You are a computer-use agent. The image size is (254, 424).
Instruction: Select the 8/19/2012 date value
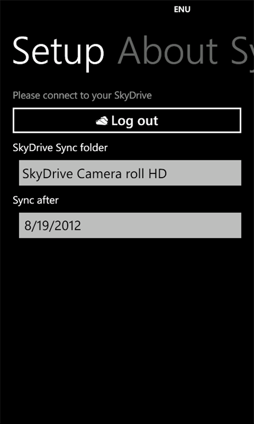click(x=53, y=226)
